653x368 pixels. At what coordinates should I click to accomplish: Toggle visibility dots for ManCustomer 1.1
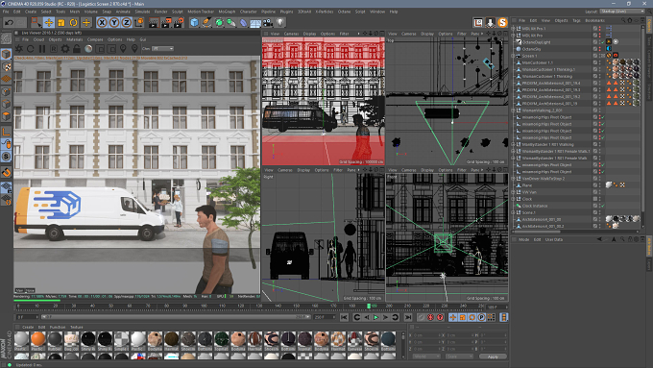click(x=599, y=62)
